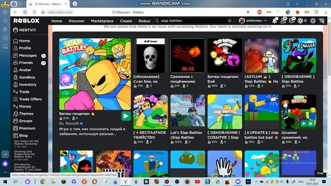The image size is (331, 186).
Task: Open the featured Slap Battles large thumbnail
Action: click(95, 74)
